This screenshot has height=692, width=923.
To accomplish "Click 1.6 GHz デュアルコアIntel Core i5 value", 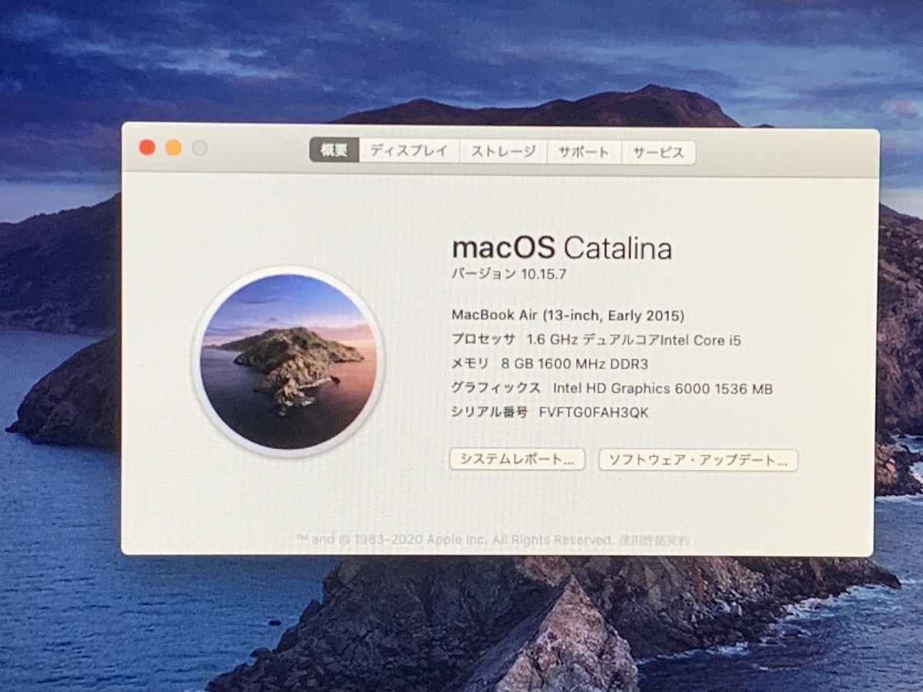I will 634,339.
